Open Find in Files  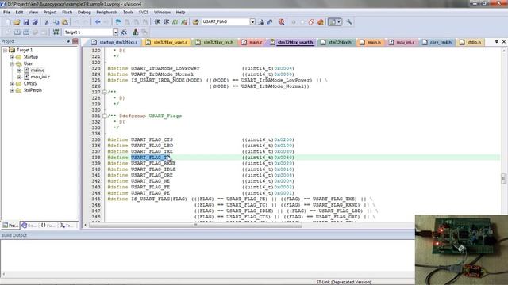(195, 22)
